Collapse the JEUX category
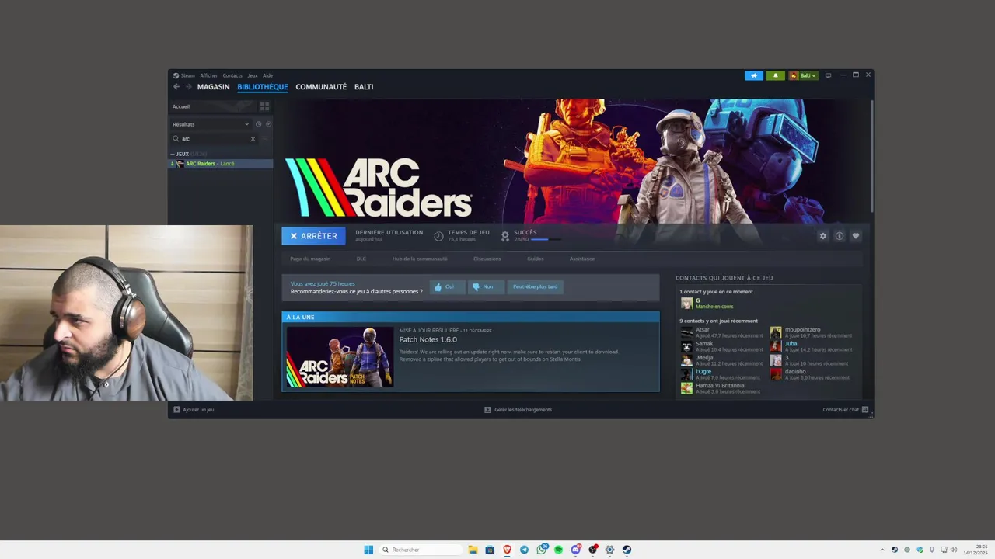The image size is (995, 559). click(173, 154)
